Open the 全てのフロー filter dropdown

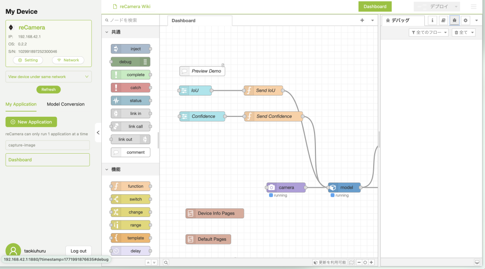pos(429,33)
